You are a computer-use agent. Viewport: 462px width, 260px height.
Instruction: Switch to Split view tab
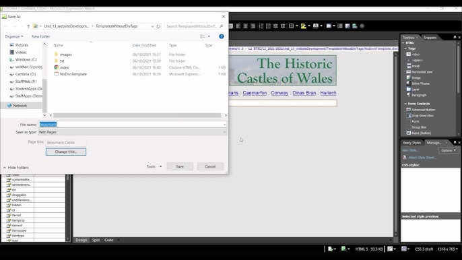point(96,240)
